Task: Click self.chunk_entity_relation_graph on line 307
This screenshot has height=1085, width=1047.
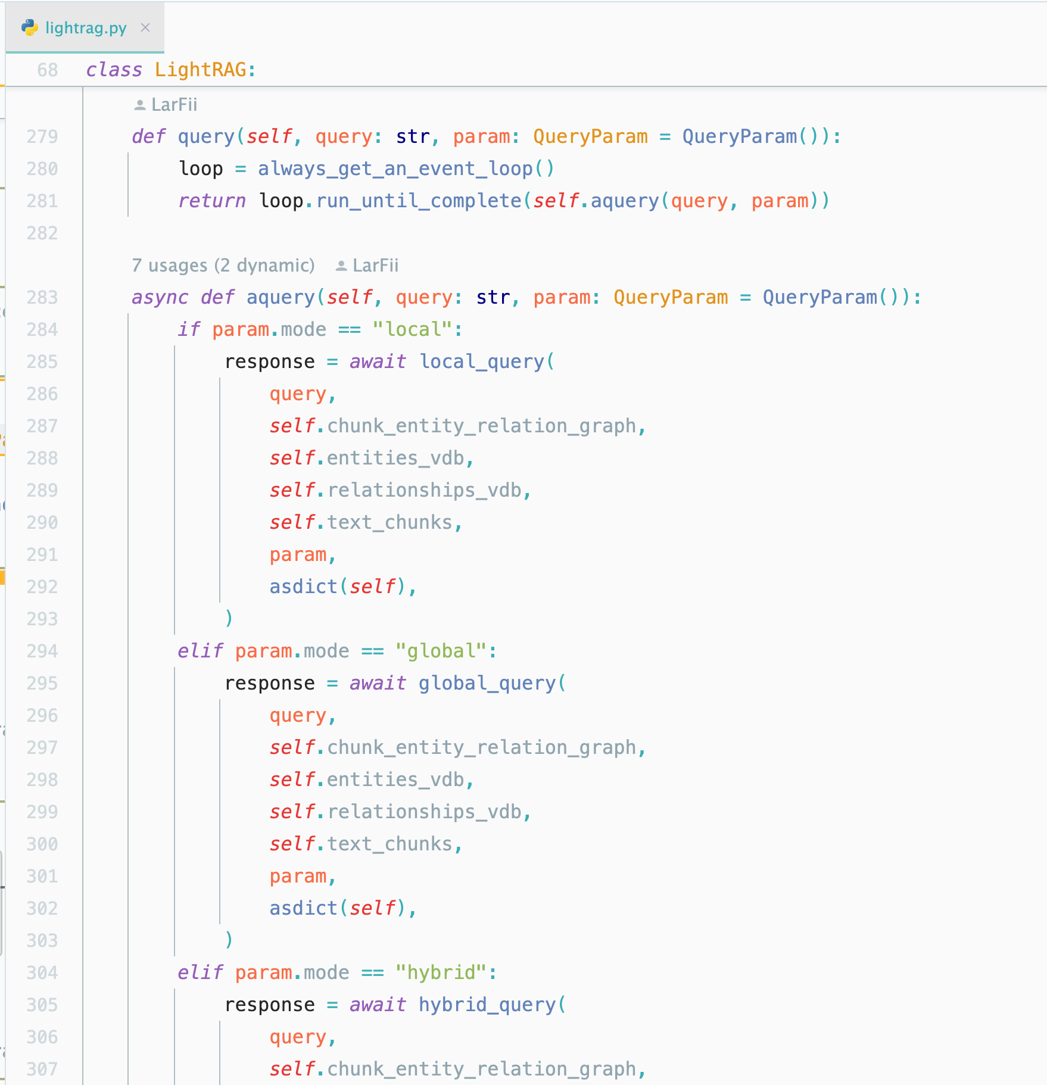Action: coord(453,1069)
